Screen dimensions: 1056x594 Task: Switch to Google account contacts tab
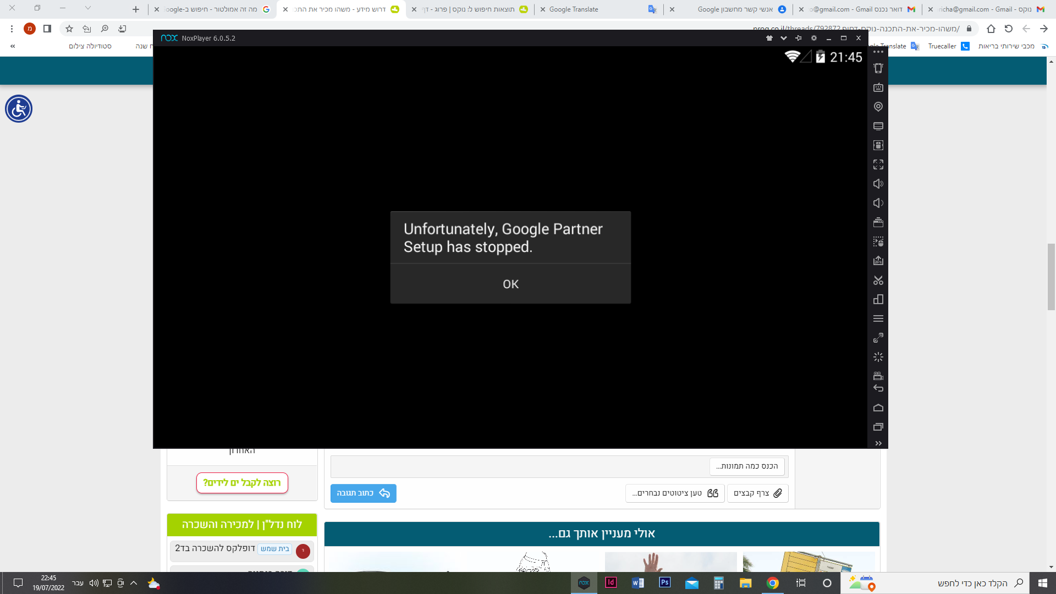click(728, 9)
